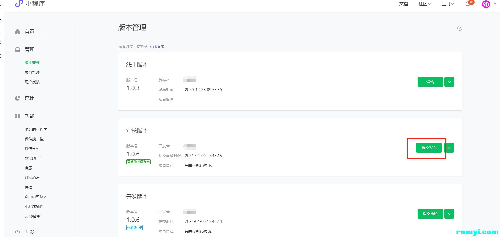500x237 pixels.
Task: Click the QR code icon on 体验版 tag
Action: (140, 228)
